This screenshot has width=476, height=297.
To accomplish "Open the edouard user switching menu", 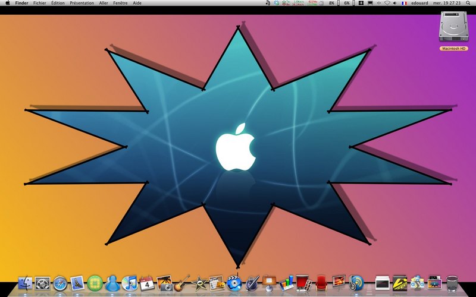I will tap(419, 3).
